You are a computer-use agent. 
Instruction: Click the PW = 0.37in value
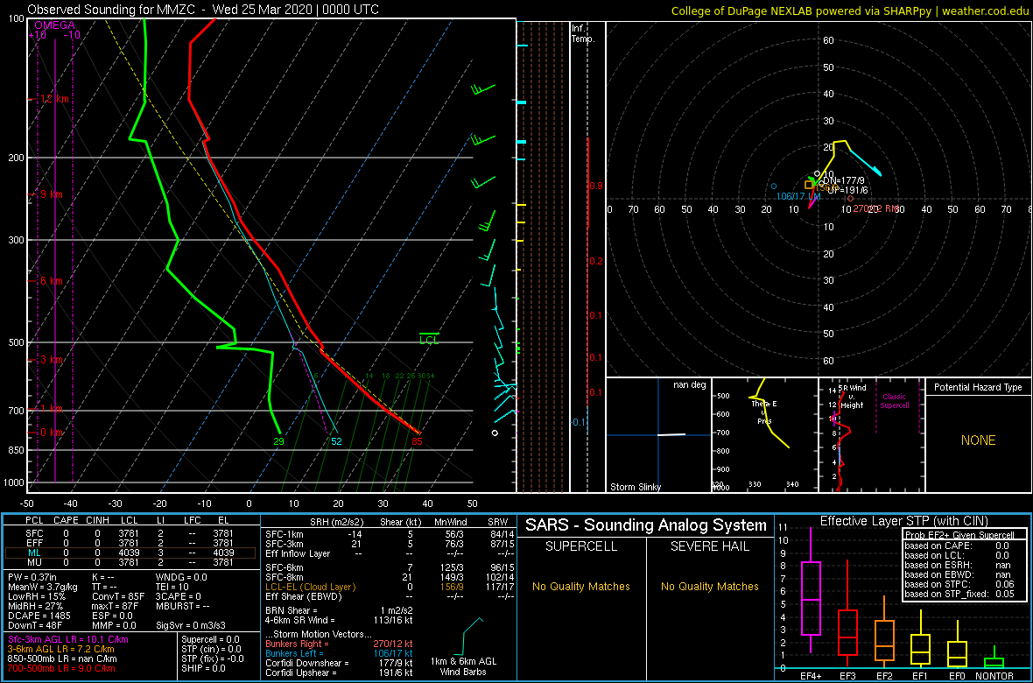pos(33,578)
